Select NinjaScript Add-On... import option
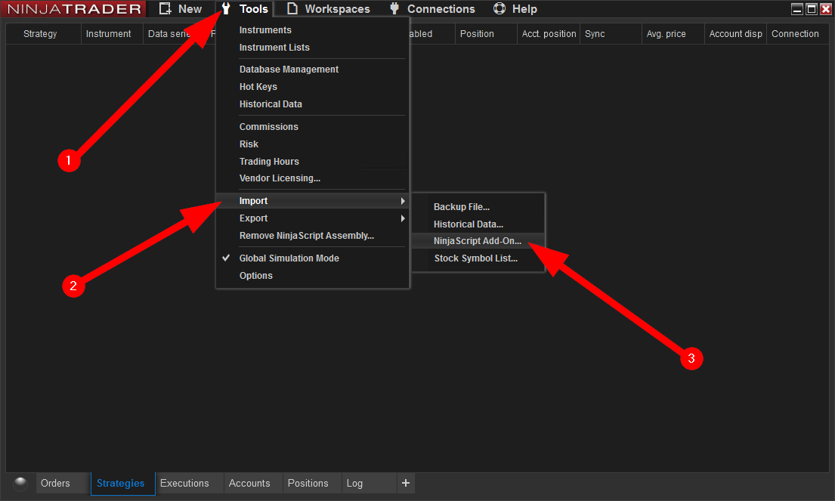 [477, 241]
